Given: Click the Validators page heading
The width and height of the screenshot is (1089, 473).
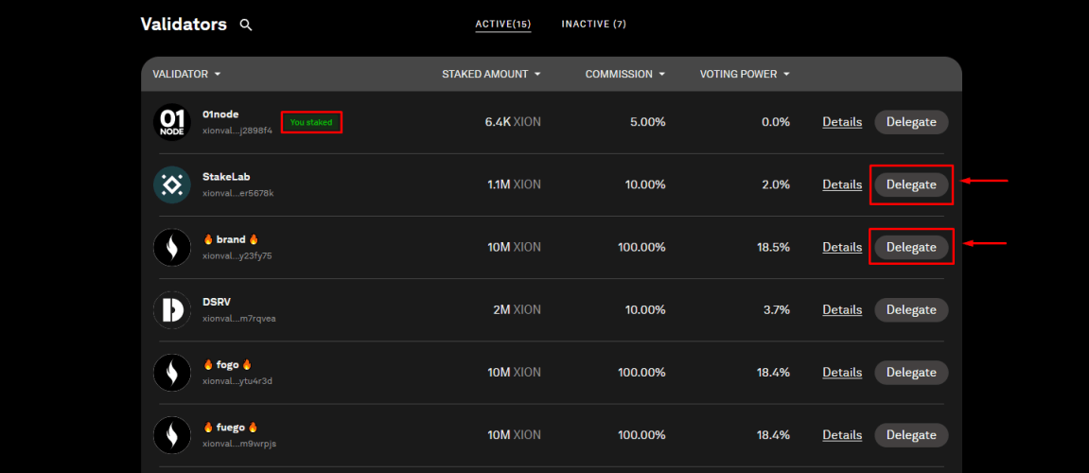Looking at the screenshot, I should (184, 25).
